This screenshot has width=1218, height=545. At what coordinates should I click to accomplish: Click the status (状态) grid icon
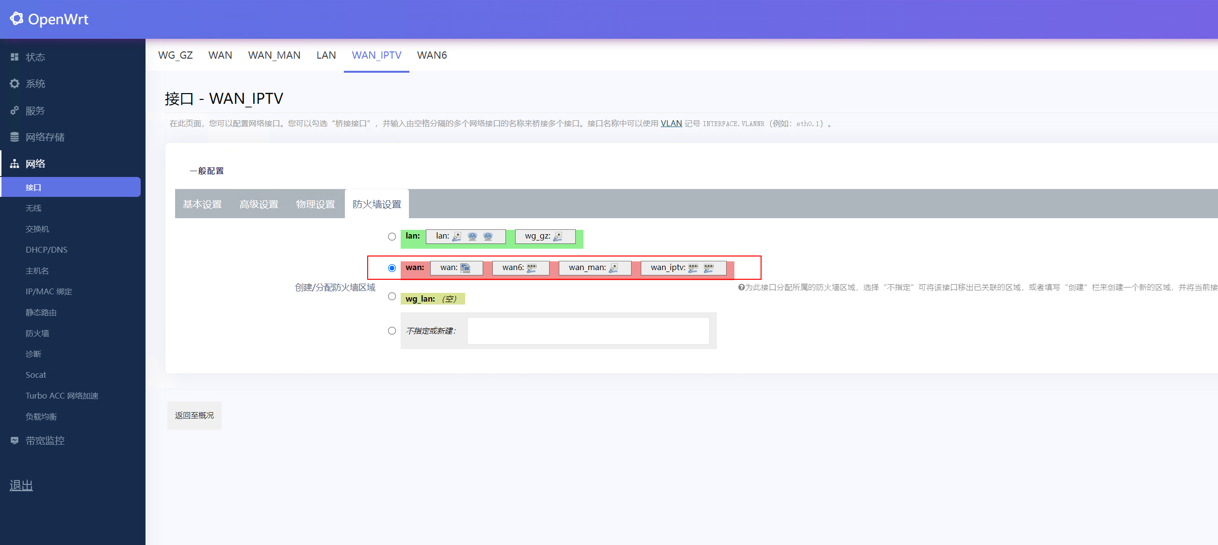point(15,57)
